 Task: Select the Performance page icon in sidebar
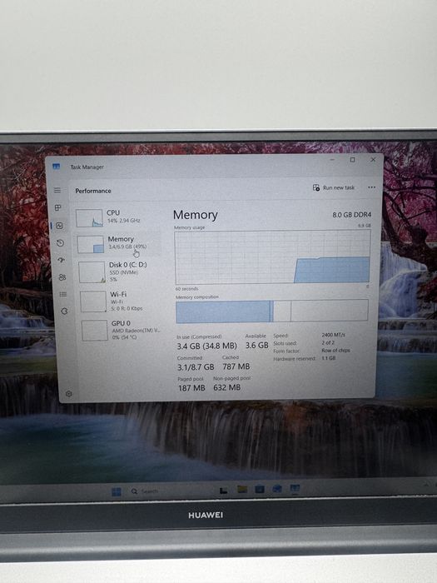(59, 226)
